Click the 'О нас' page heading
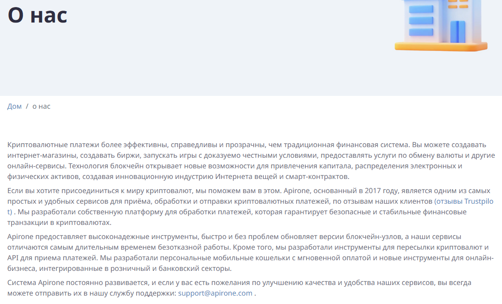The width and height of the screenshot is (502, 304). pyautogui.click(x=38, y=15)
